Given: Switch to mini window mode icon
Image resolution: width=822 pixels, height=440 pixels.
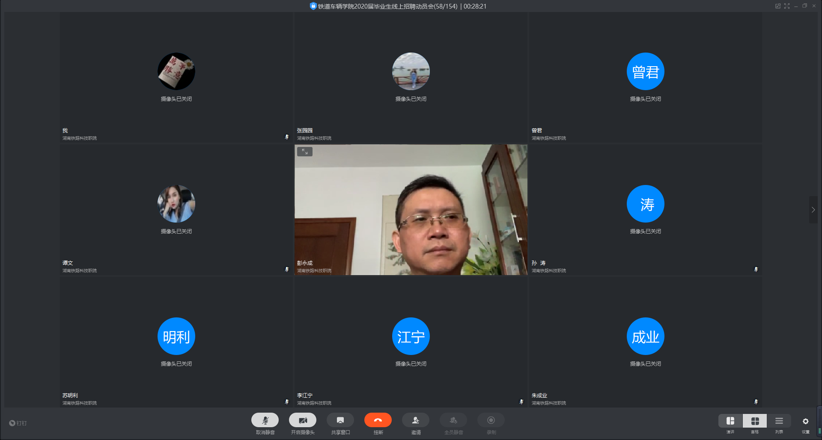Looking at the screenshot, I should [x=778, y=6].
